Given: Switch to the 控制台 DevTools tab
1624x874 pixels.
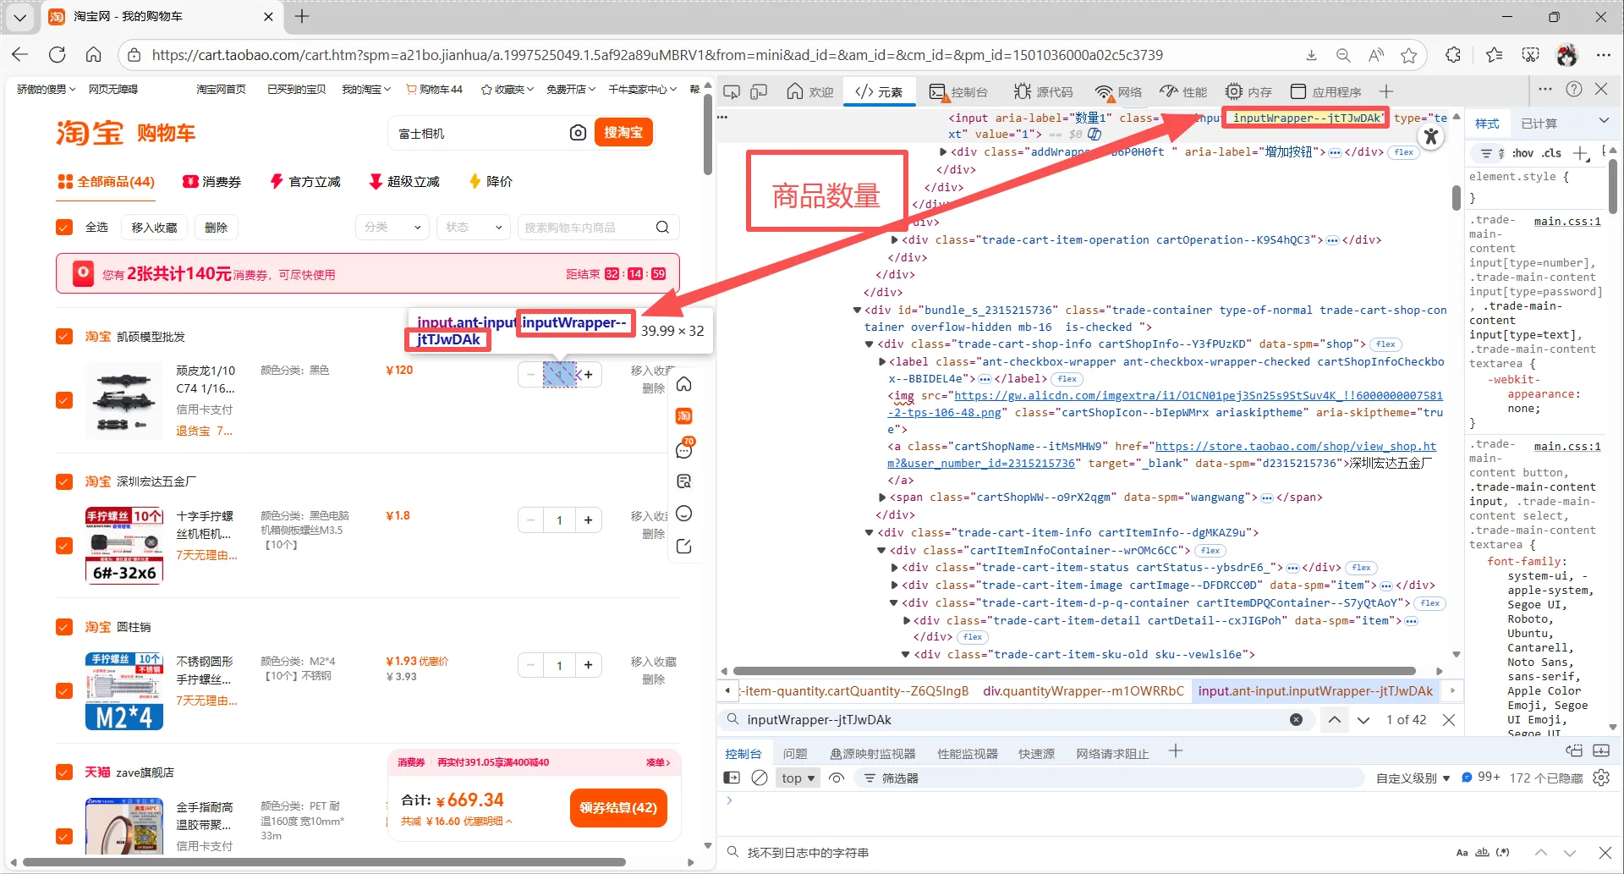Looking at the screenshot, I should [959, 91].
